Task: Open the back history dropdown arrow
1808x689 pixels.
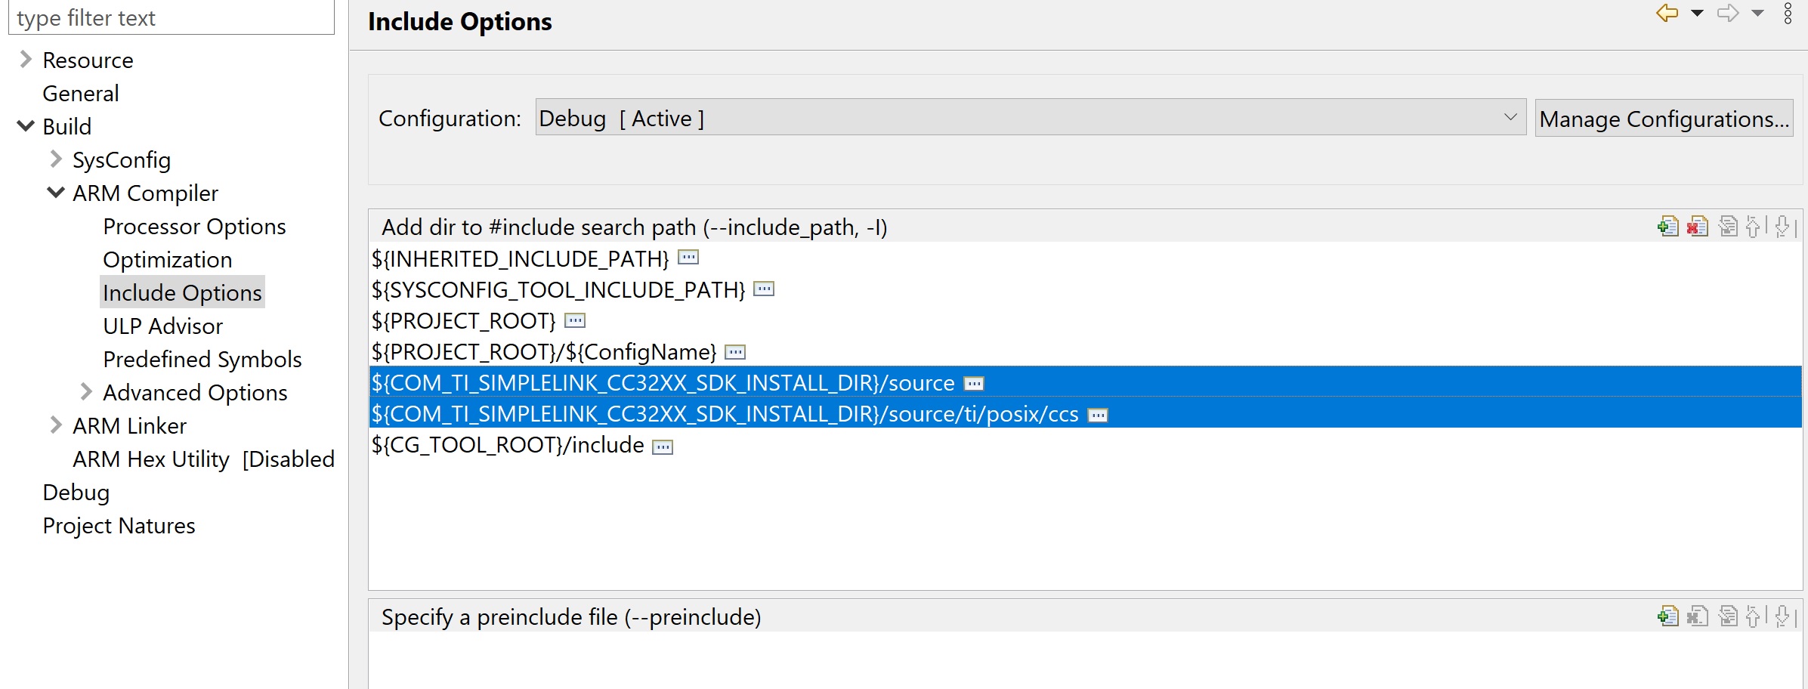Action: pyautogui.click(x=1697, y=13)
